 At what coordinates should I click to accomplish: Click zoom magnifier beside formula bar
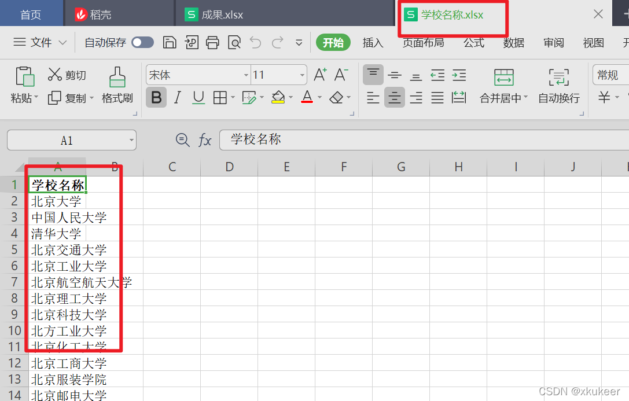tap(182, 140)
